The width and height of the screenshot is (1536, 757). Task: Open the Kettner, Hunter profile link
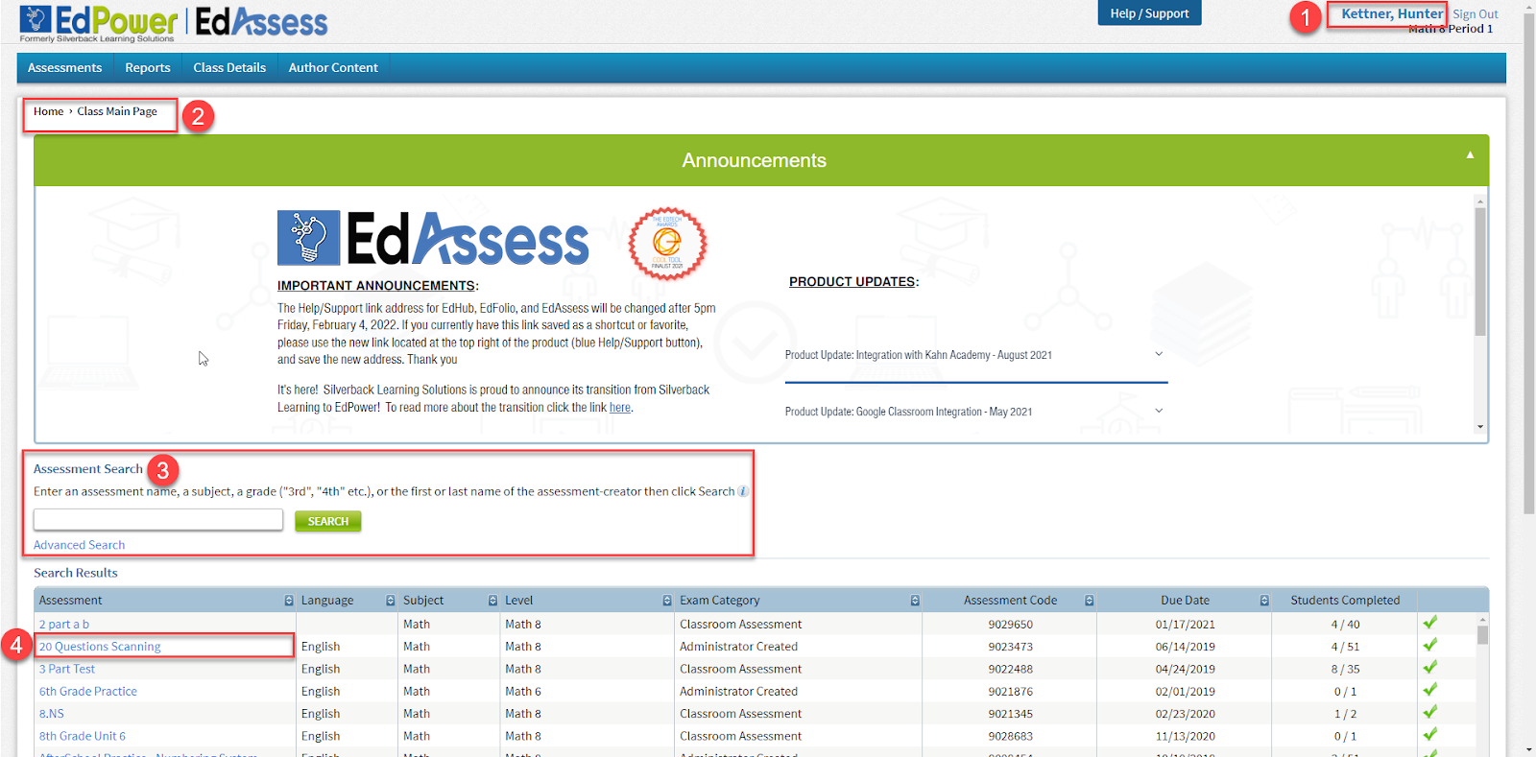(x=1391, y=13)
